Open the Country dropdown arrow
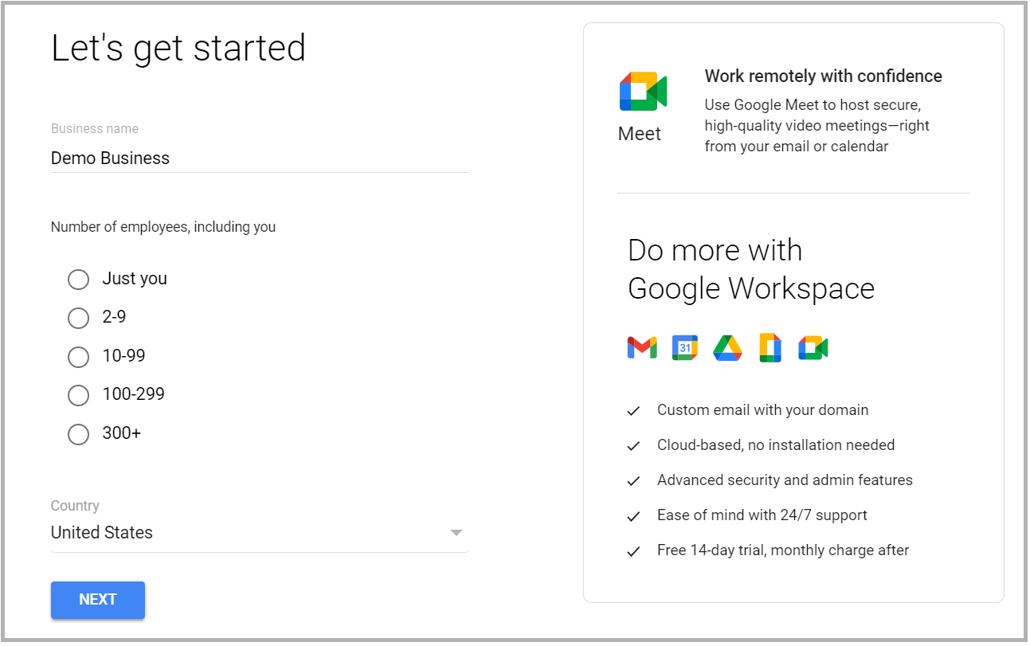 [456, 533]
